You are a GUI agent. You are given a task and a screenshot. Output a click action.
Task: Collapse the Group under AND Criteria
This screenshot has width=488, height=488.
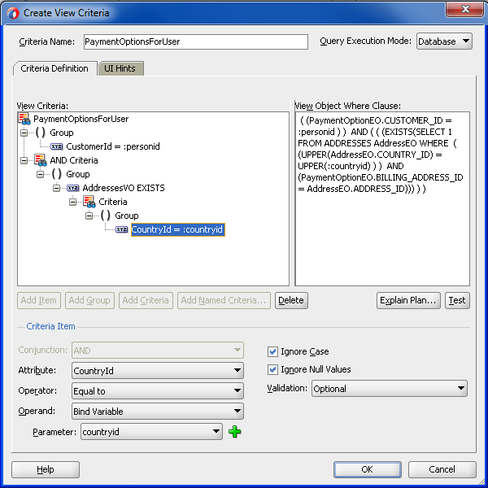(40, 174)
